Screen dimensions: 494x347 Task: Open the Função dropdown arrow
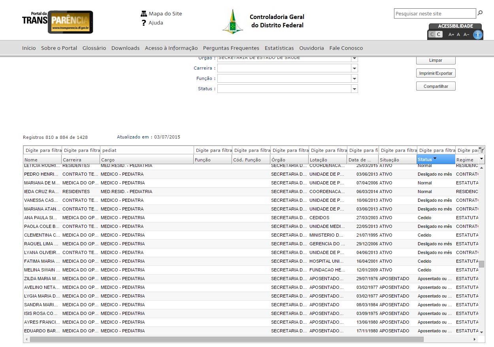(x=354, y=78)
